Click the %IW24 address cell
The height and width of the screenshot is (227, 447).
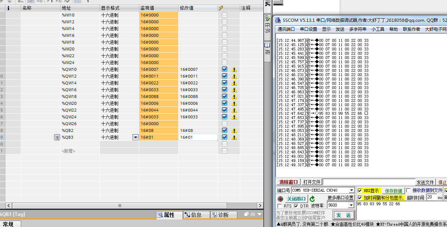[x=80, y=63]
